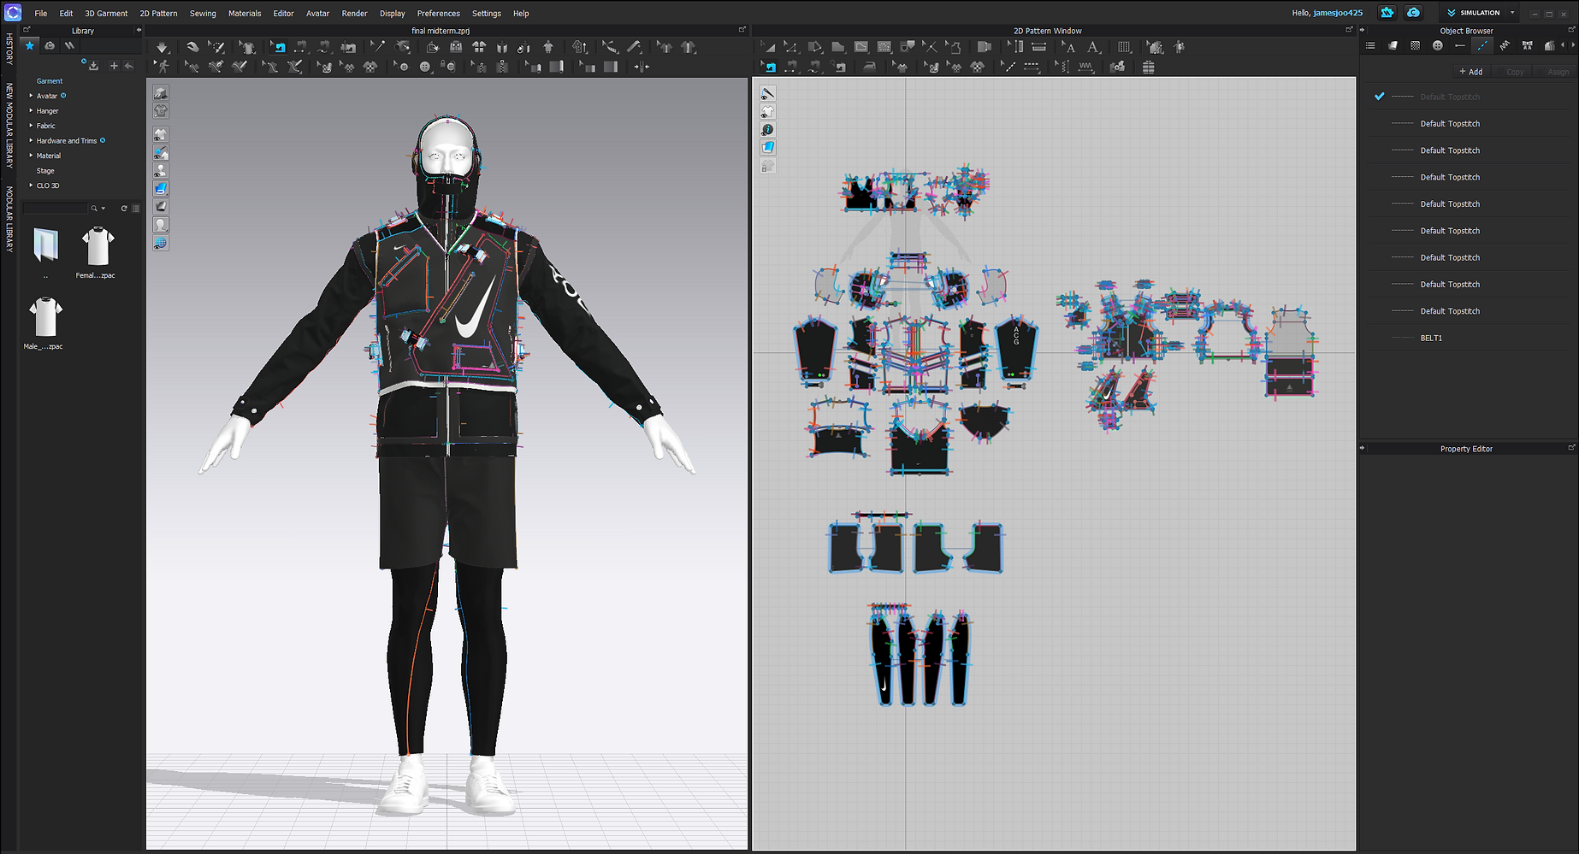Open the Pucker tab in Object Browser
This screenshot has width=1579, height=854.
1504,45
